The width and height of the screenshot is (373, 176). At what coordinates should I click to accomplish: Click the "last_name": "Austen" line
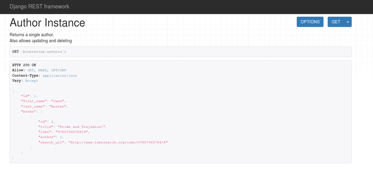(x=44, y=106)
